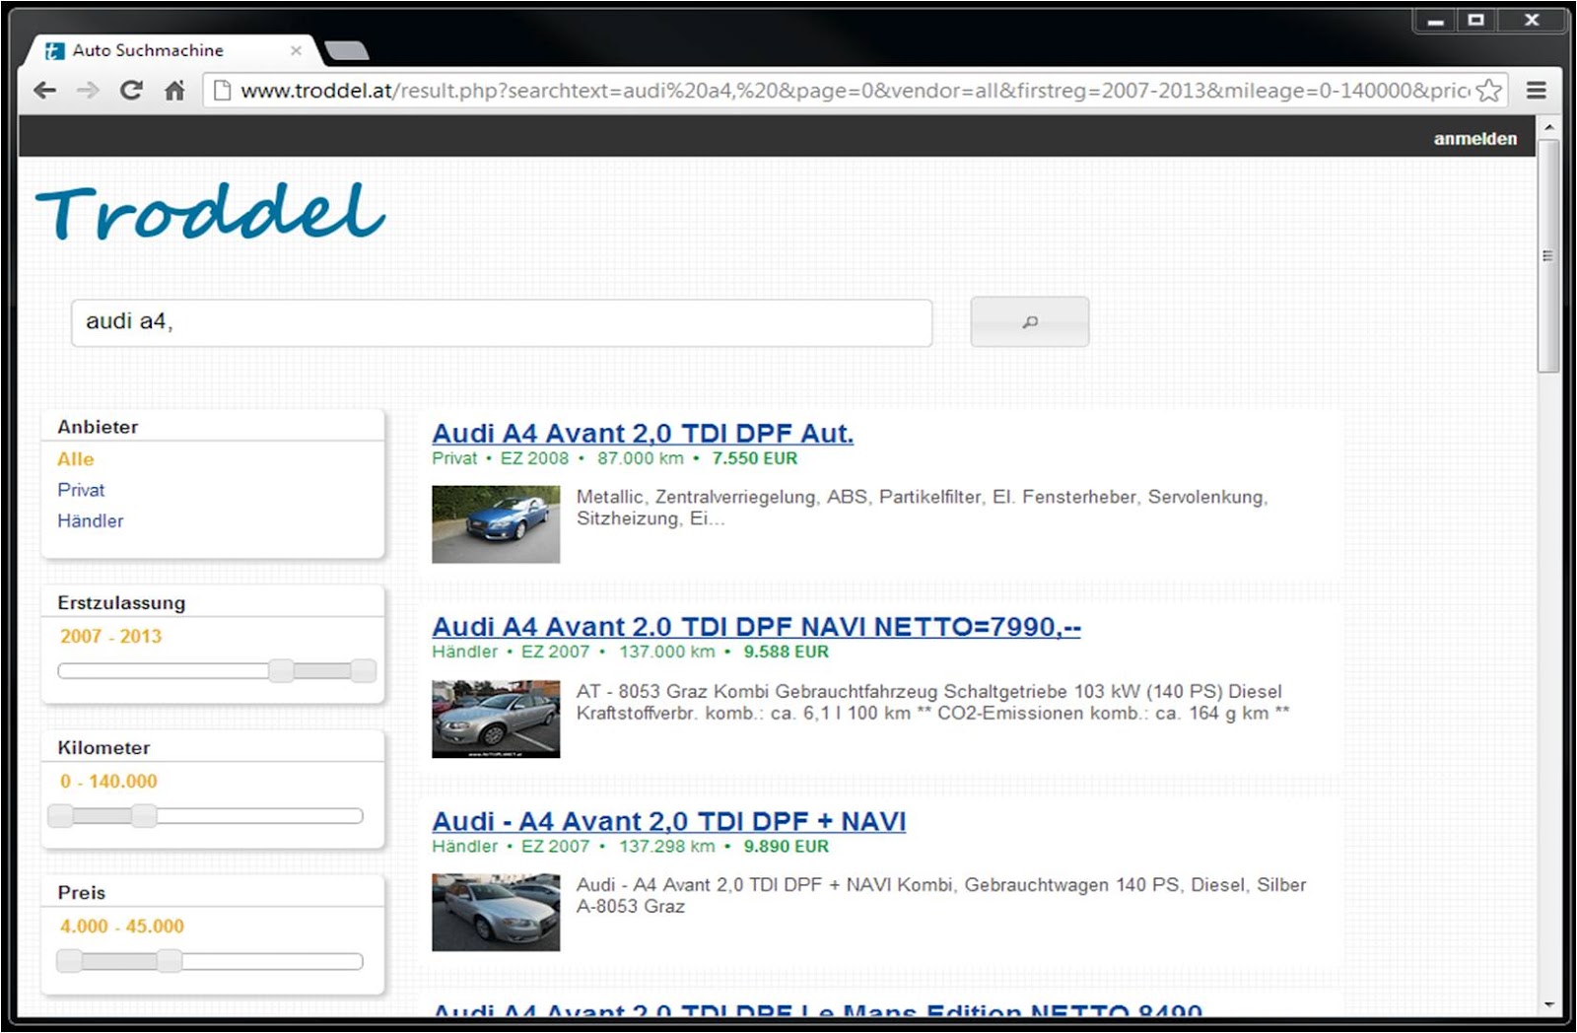Close the Auto Suchmaschine tab

296,50
